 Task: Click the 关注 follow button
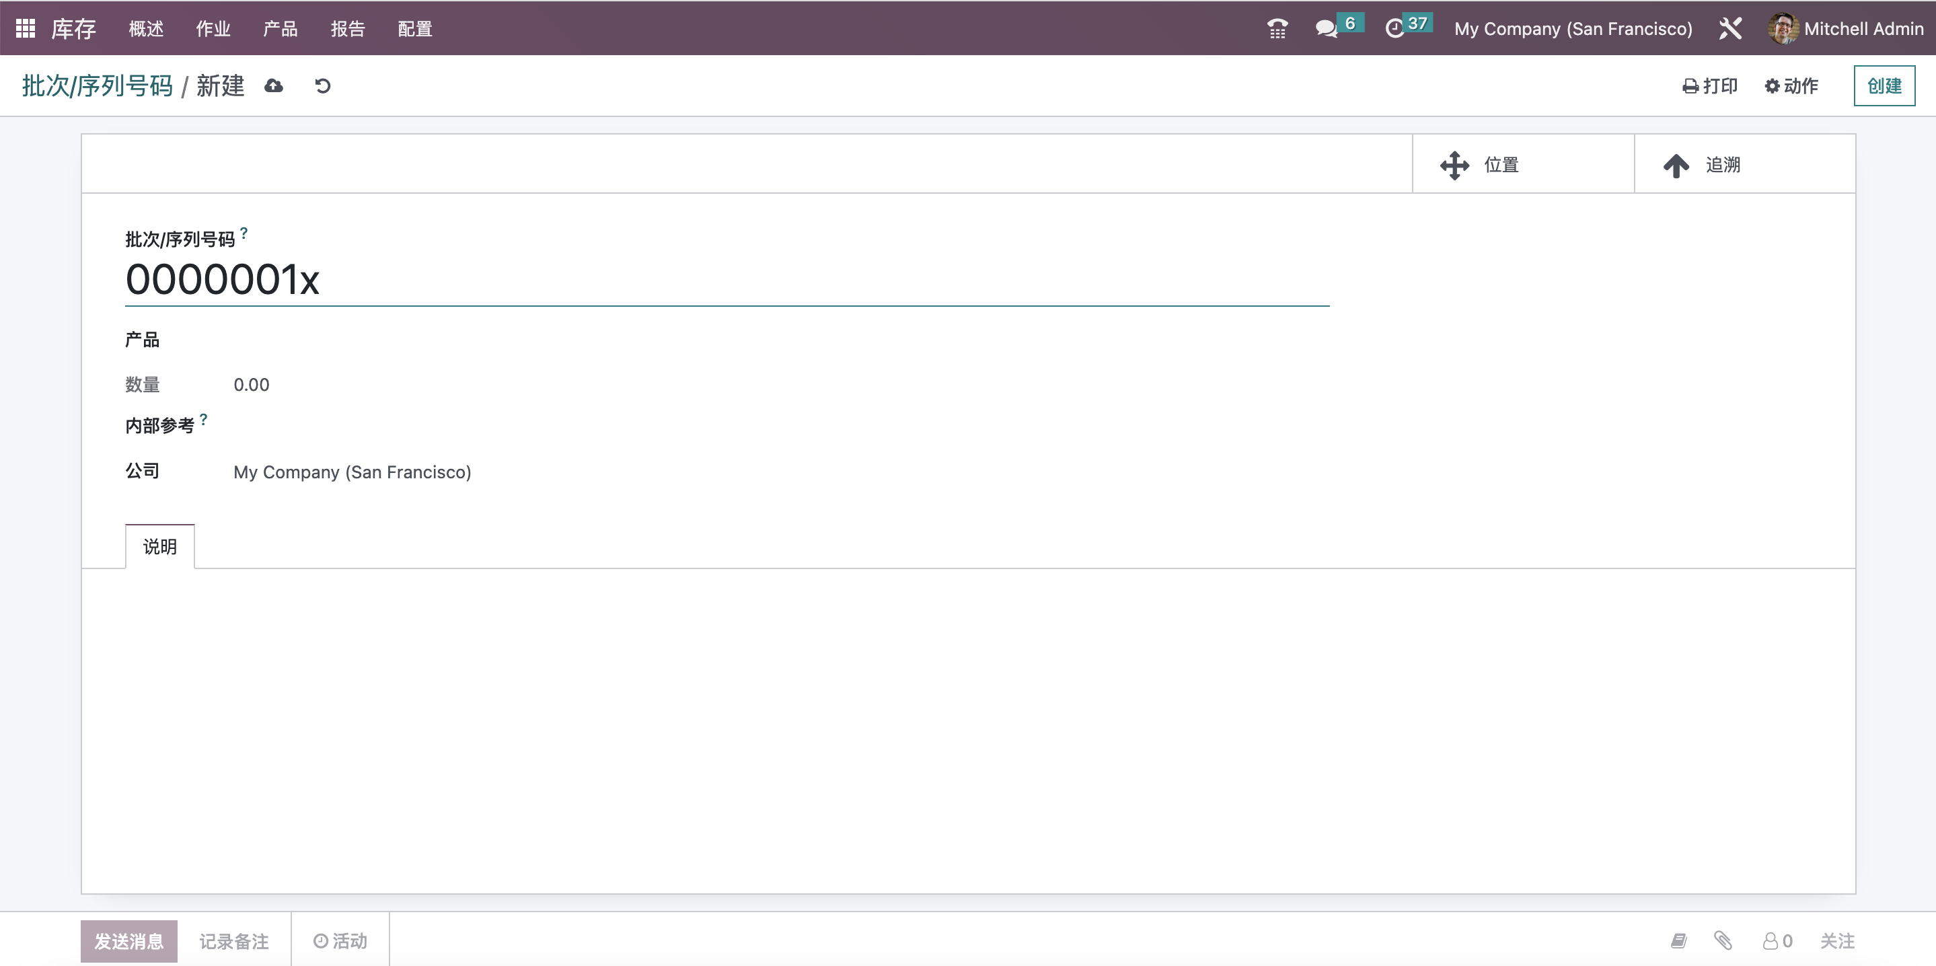pyautogui.click(x=1837, y=941)
